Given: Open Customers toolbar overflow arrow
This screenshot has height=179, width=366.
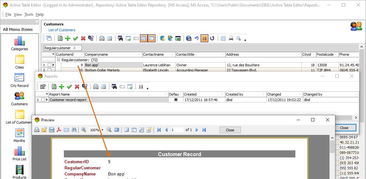Looking at the screenshot, I should coord(245,40).
